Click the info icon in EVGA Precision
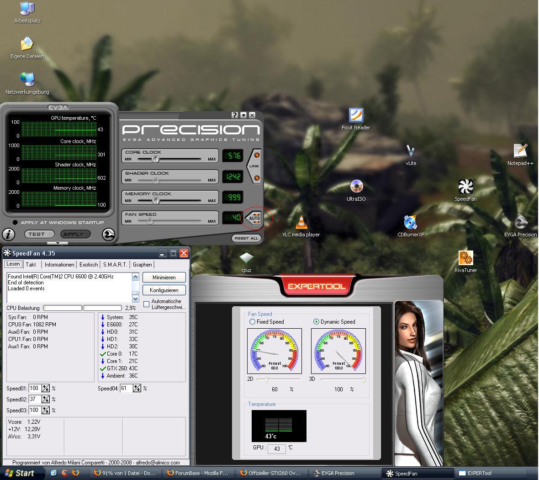Viewport: 539px width, 480px height. (9, 235)
